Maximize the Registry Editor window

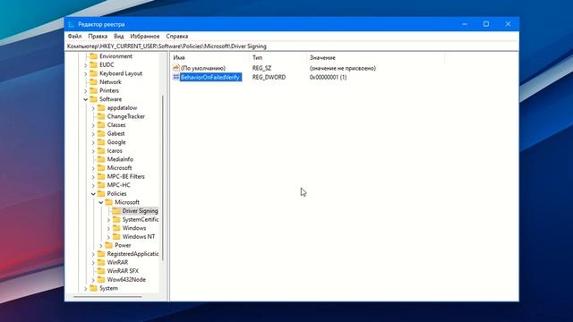(486, 24)
